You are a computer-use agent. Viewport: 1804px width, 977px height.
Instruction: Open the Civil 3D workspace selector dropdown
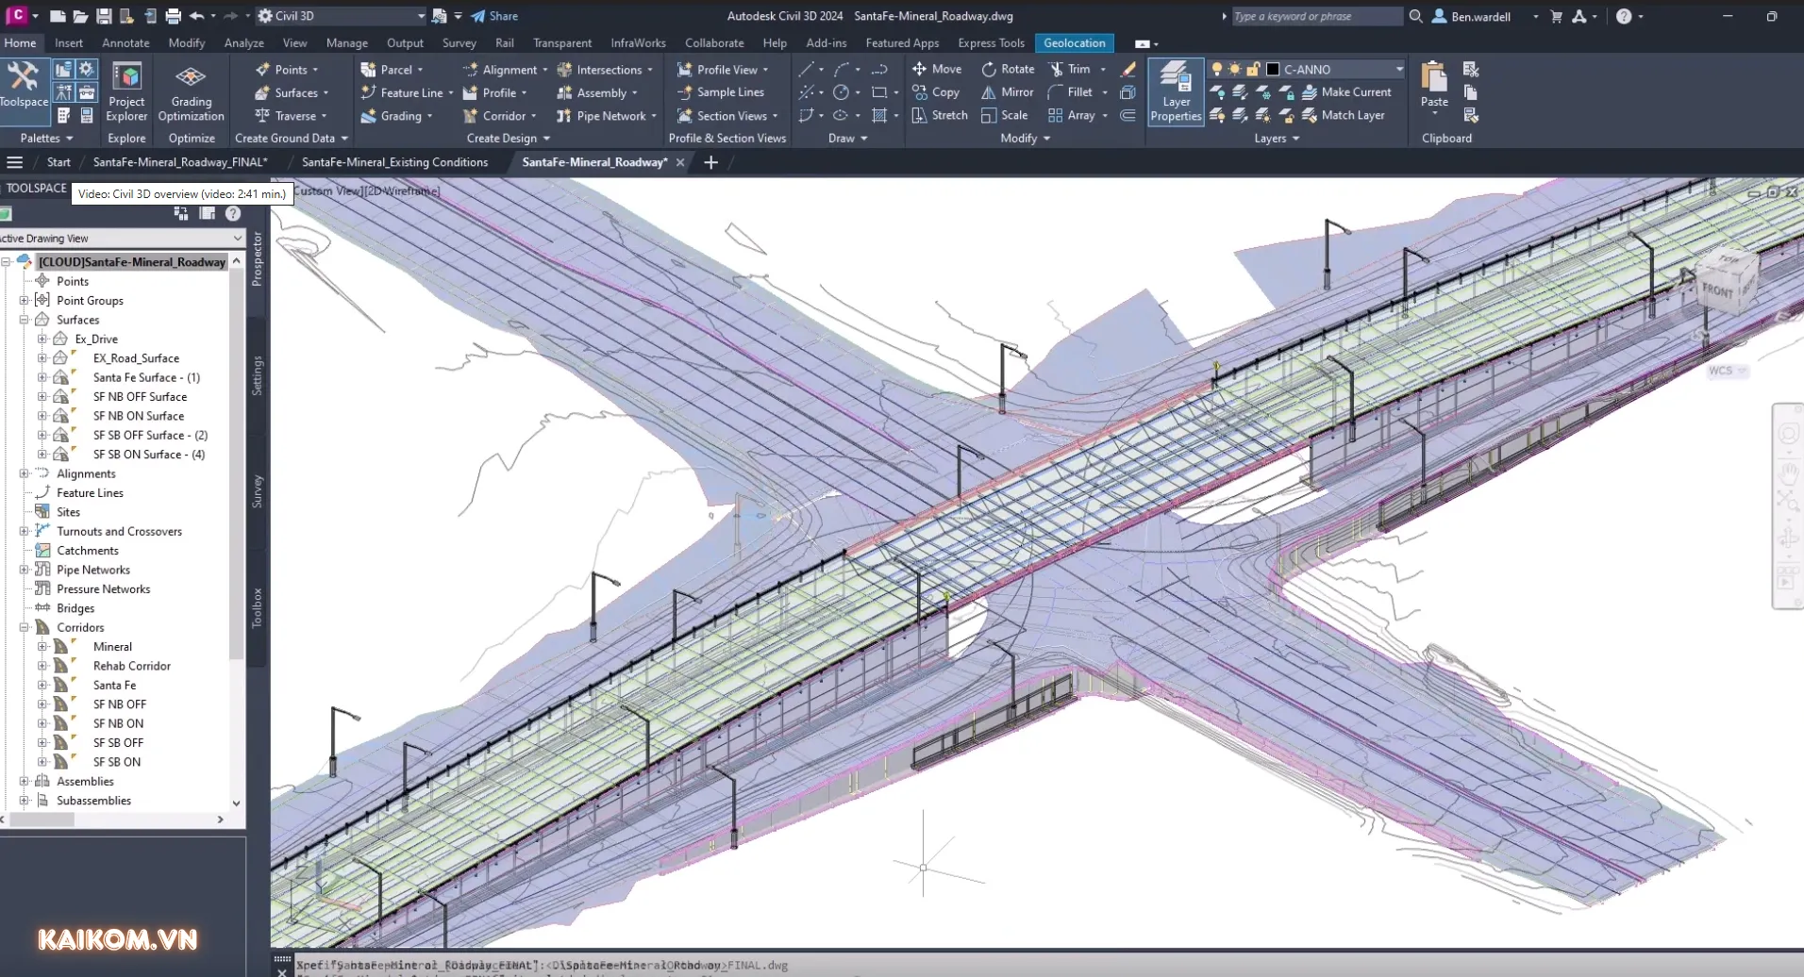click(422, 16)
